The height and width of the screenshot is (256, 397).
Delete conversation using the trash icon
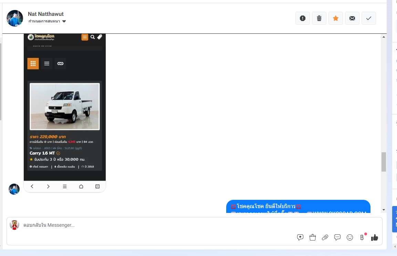319,18
